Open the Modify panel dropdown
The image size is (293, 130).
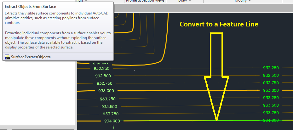243,1
